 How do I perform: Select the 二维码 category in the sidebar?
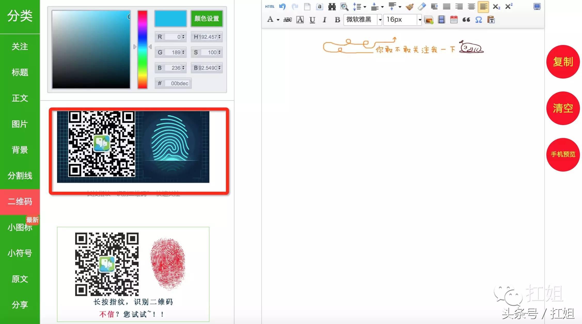coord(20,202)
